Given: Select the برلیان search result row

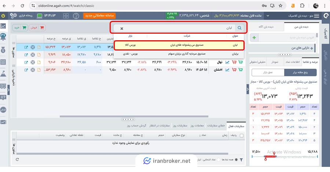Looking at the screenshot, I should [179, 54].
